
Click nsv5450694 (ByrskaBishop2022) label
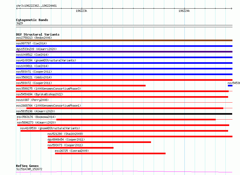(40, 94)
